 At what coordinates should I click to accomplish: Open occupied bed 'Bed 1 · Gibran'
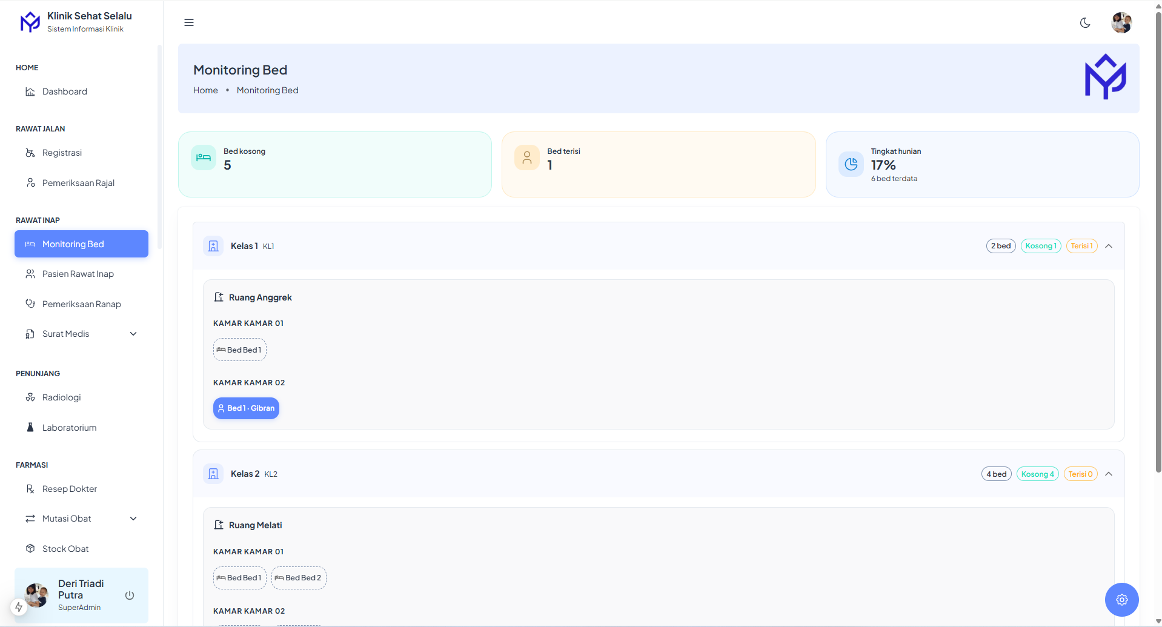(x=246, y=408)
